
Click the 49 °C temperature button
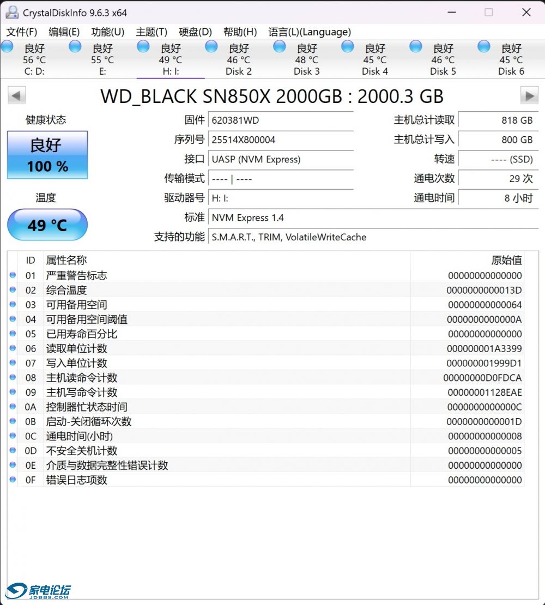click(x=47, y=225)
